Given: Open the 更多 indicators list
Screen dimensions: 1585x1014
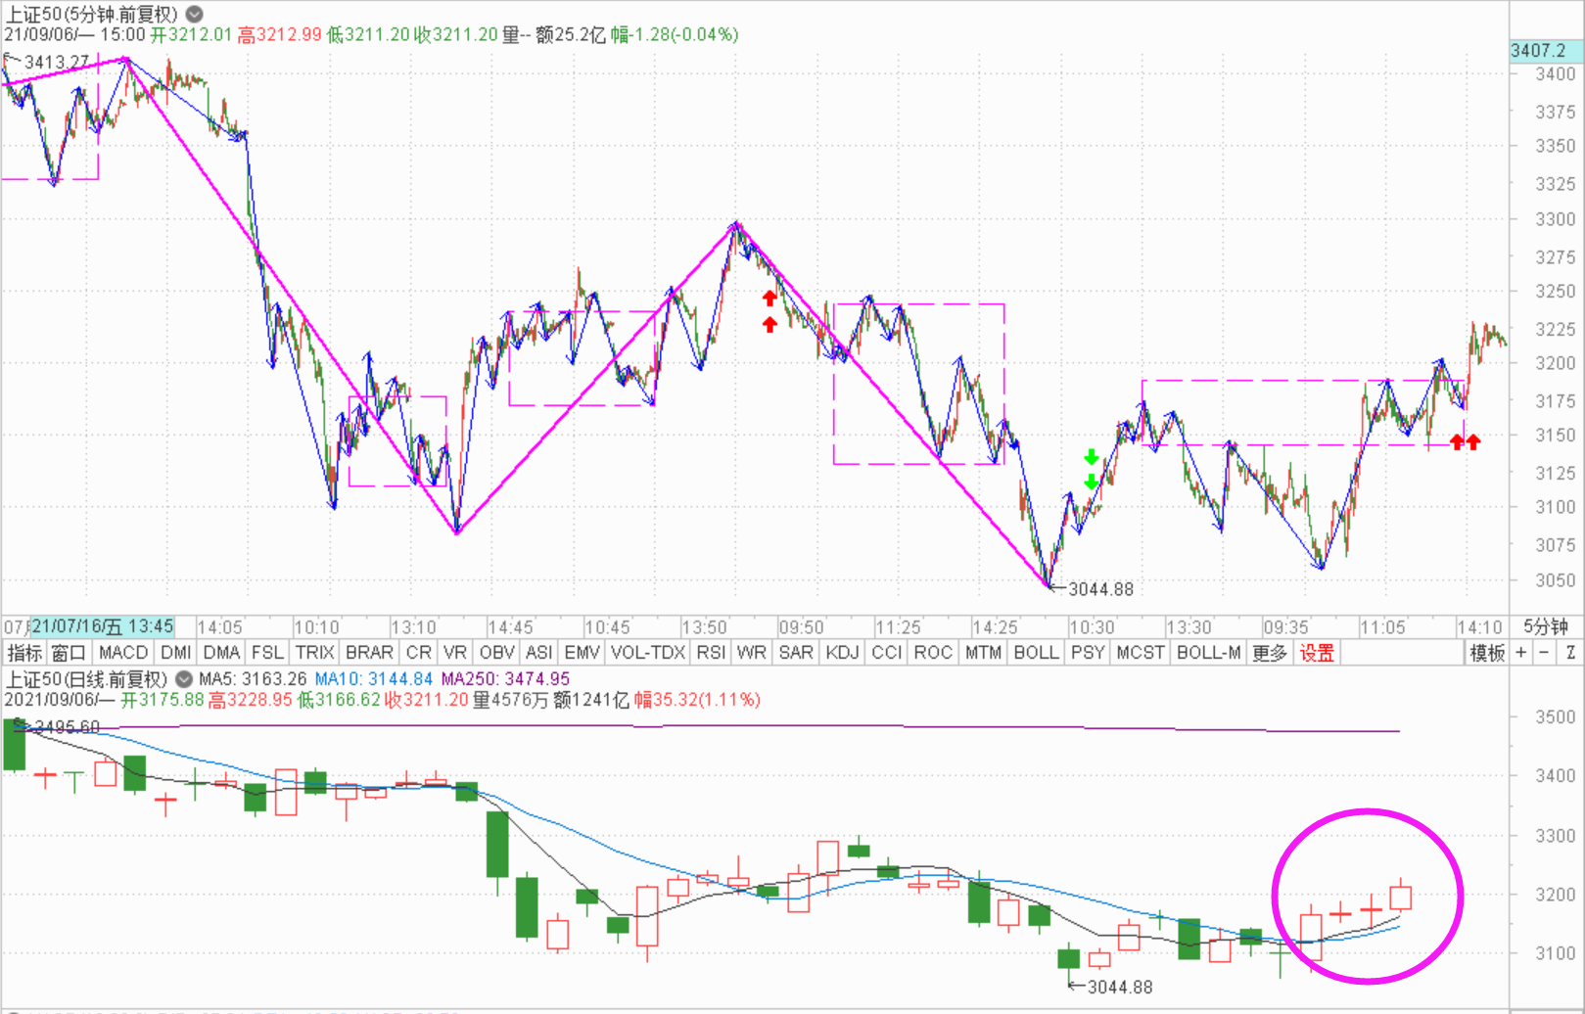Looking at the screenshot, I should (x=1270, y=653).
